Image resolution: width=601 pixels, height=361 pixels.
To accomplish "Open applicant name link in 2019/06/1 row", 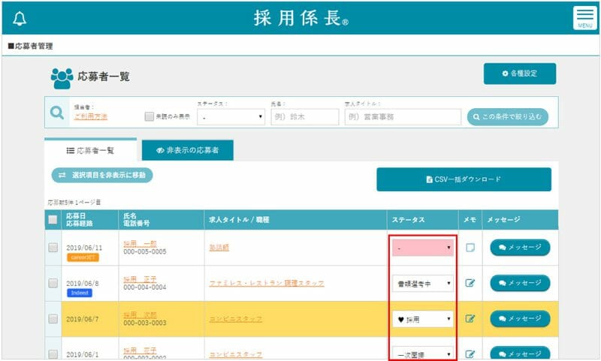I will point(140,350).
